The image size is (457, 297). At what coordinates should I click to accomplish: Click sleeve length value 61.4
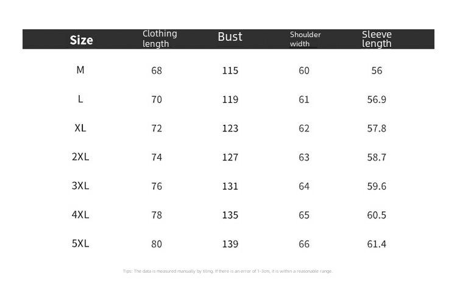click(x=377, y=244)
